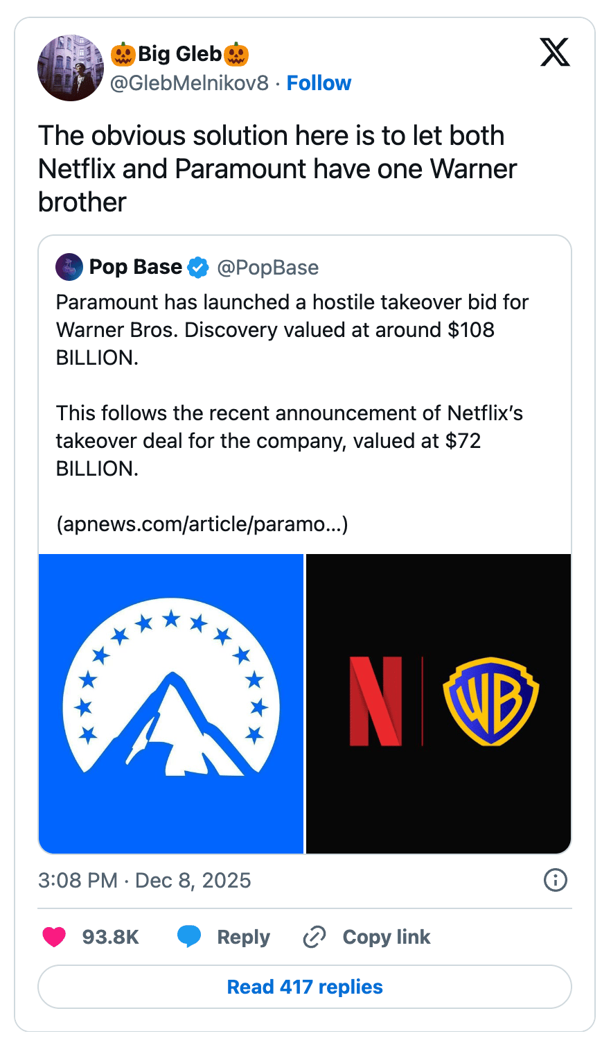Click Pop Base's small avatar icon
Viewport: 611px width, 1054px height.
pos(69,267)
